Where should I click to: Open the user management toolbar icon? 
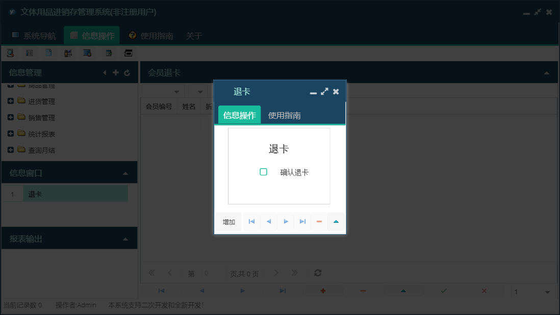coord(68,52)
